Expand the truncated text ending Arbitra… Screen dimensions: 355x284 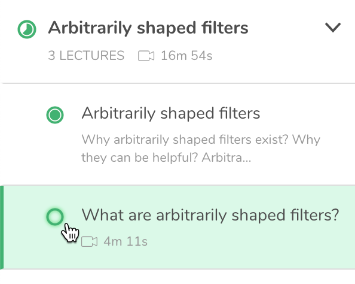227,158
